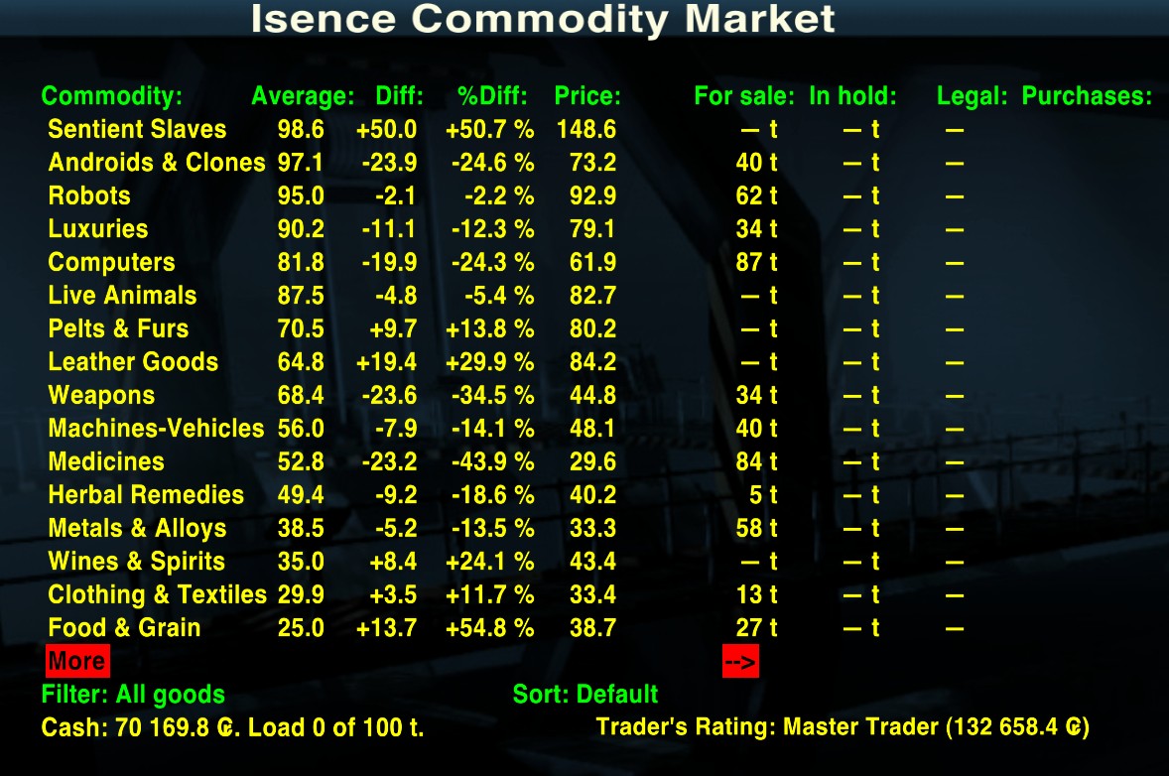Select the Sentient Slaves commodity

137,129
